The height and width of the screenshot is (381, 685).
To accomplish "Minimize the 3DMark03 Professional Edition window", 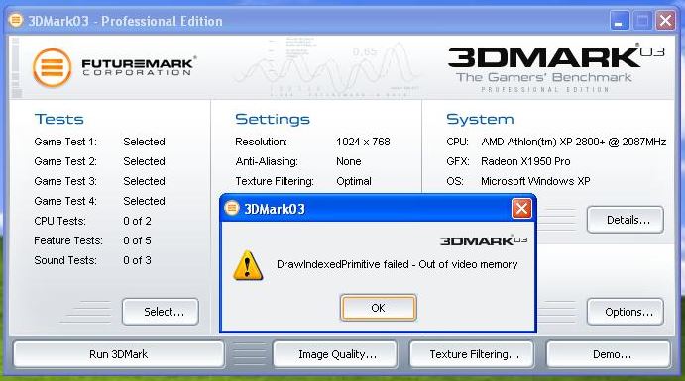I will click(x=619, y=21).
